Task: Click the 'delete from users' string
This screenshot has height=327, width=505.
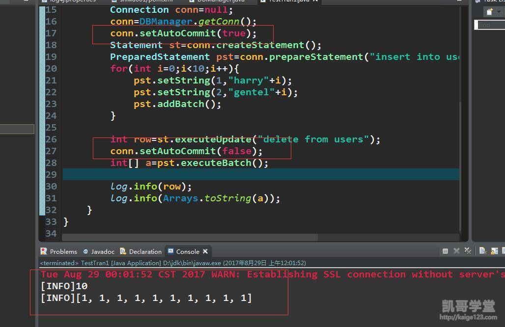Action: (x=313, y=139)
